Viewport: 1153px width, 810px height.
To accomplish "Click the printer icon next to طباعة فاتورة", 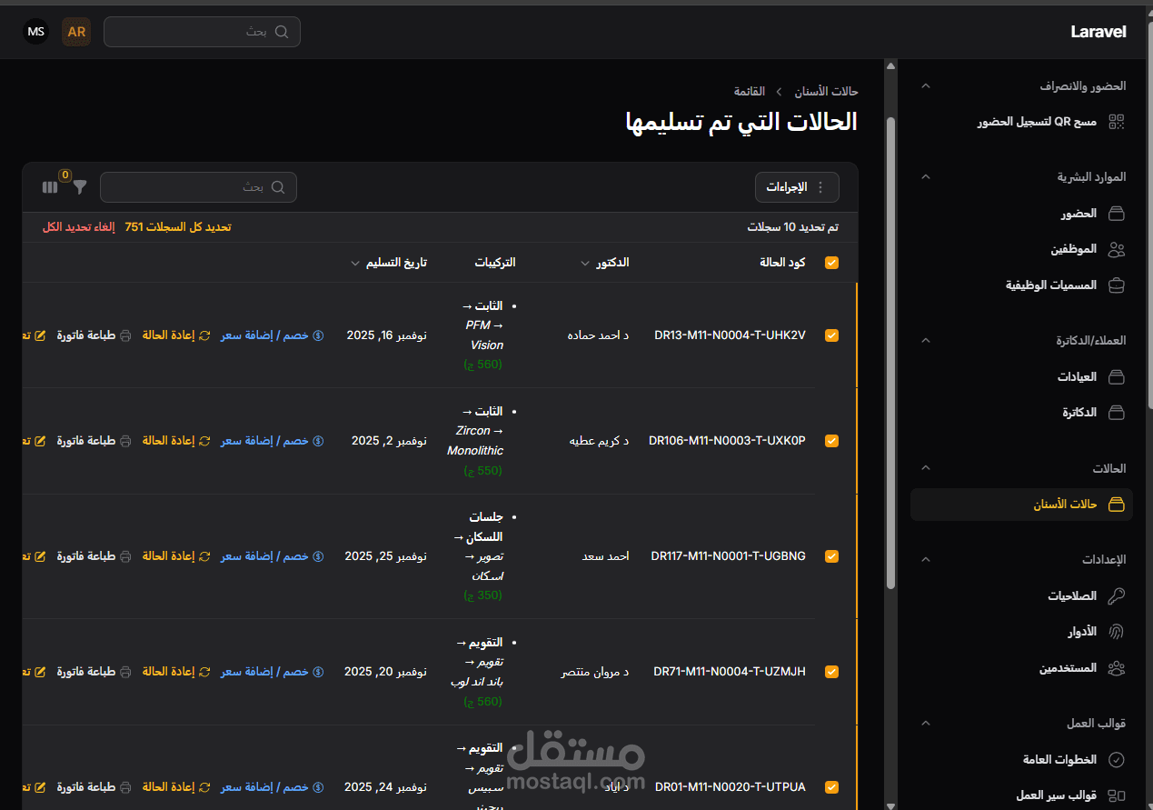I will pos(125,335).
